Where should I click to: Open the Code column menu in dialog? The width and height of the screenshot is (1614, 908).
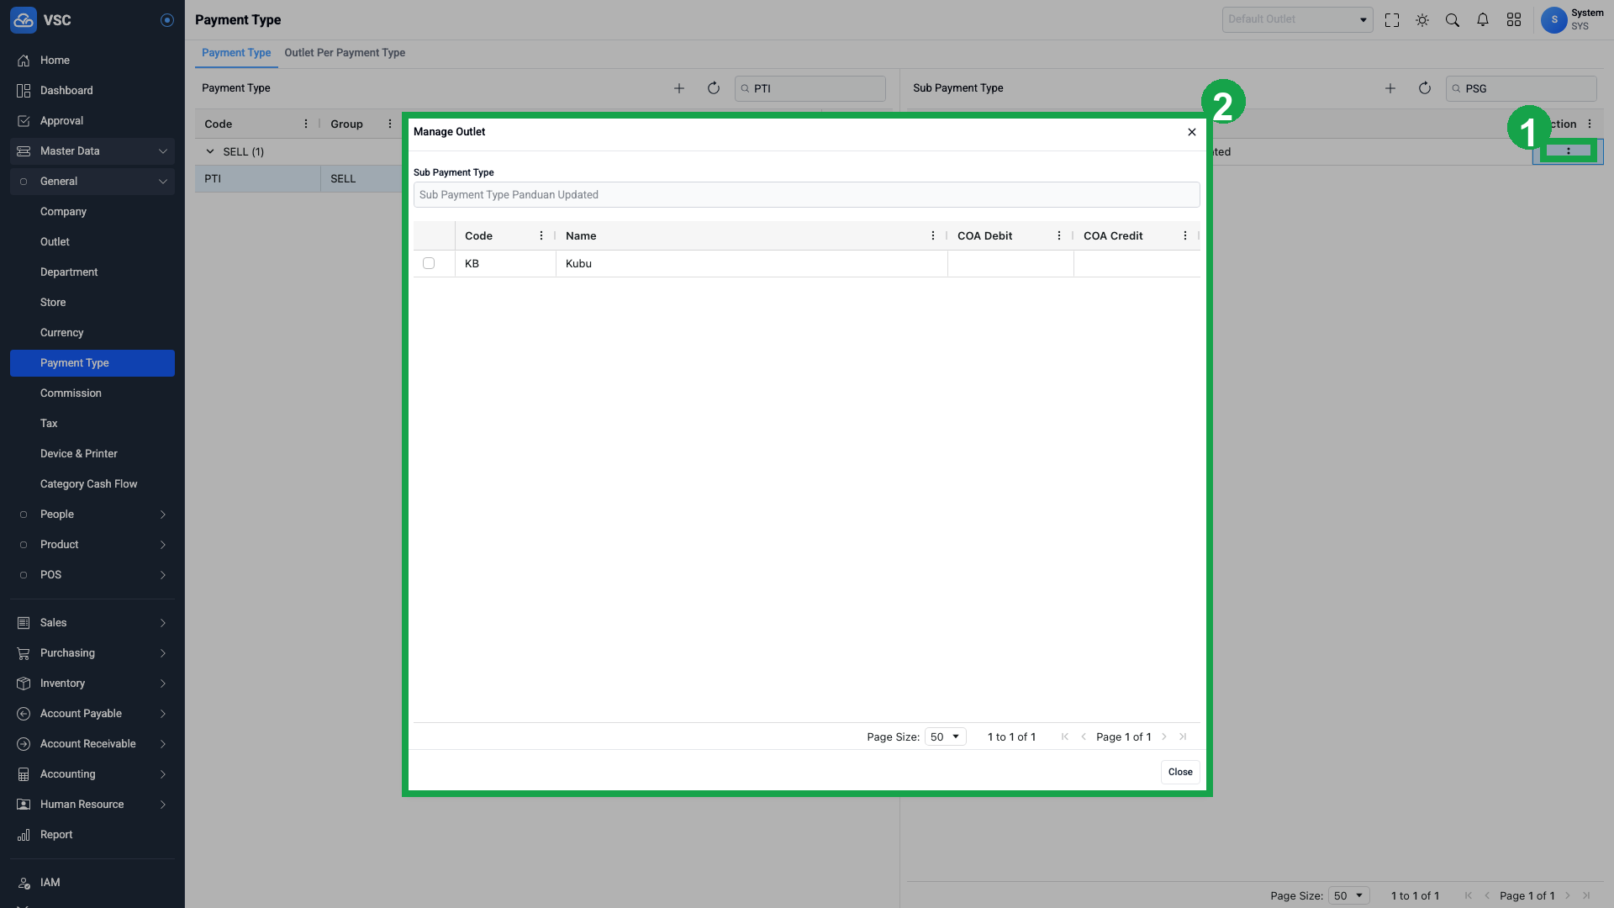(x=541, y=236)
